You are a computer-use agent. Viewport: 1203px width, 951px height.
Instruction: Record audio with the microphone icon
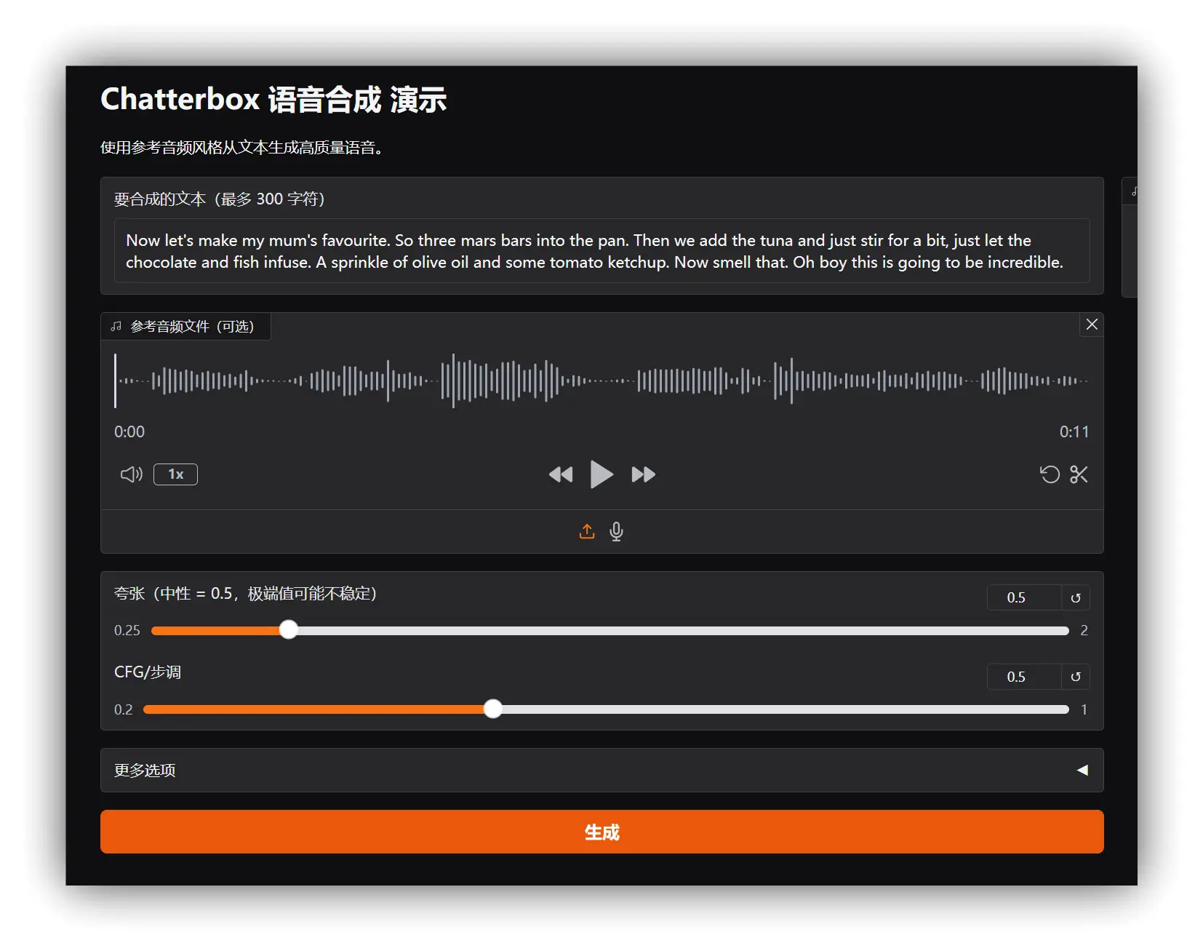coord(616,532)
